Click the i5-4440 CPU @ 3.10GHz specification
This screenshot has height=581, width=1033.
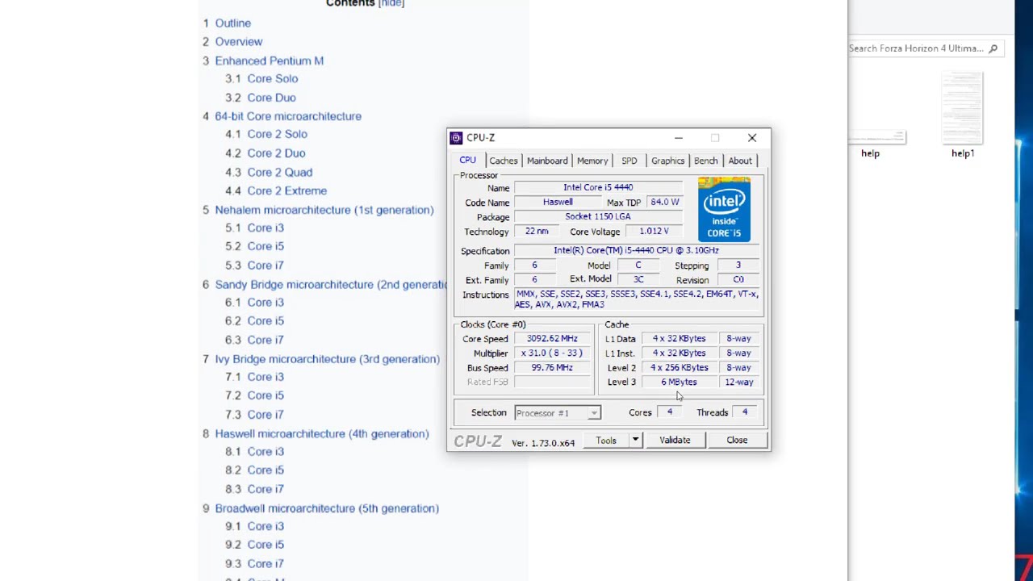point(636,250)
